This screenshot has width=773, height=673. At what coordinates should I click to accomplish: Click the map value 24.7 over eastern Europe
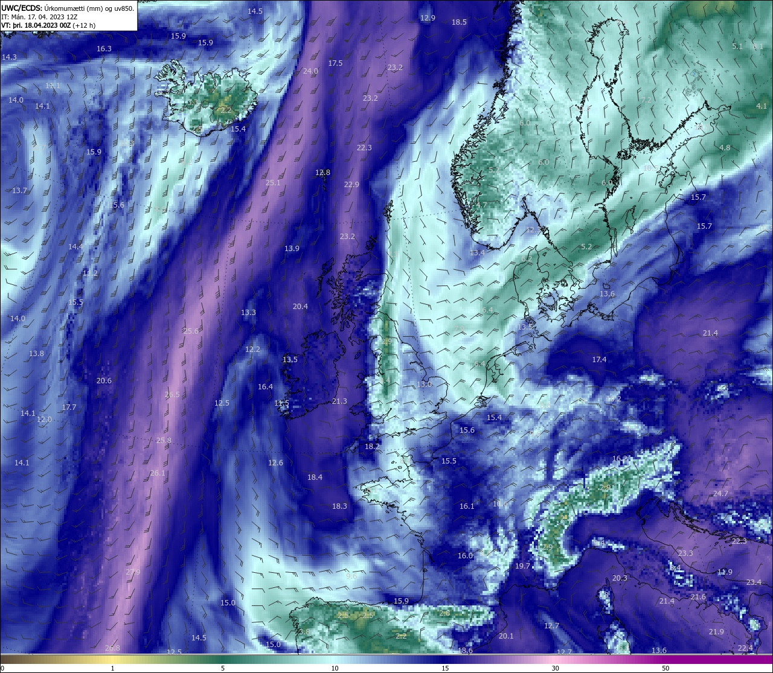point(720,494)
